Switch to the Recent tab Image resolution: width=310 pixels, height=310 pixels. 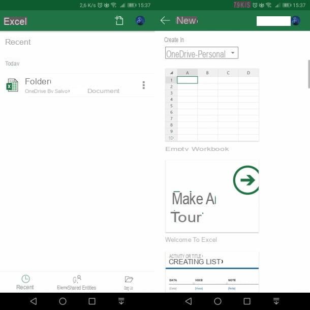pos(25,283)
